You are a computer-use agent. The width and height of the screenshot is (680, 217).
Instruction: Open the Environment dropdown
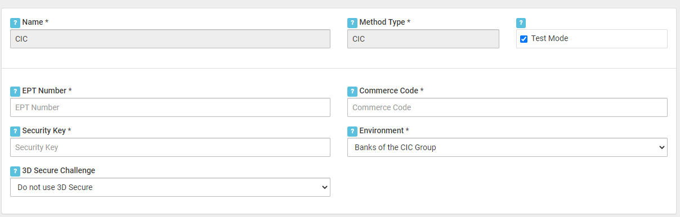tap(507, 147)
